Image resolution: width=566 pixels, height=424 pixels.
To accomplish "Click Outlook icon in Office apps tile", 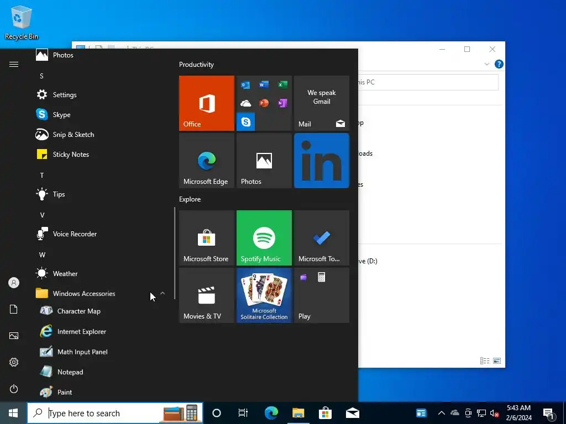I will click(246, 85).
